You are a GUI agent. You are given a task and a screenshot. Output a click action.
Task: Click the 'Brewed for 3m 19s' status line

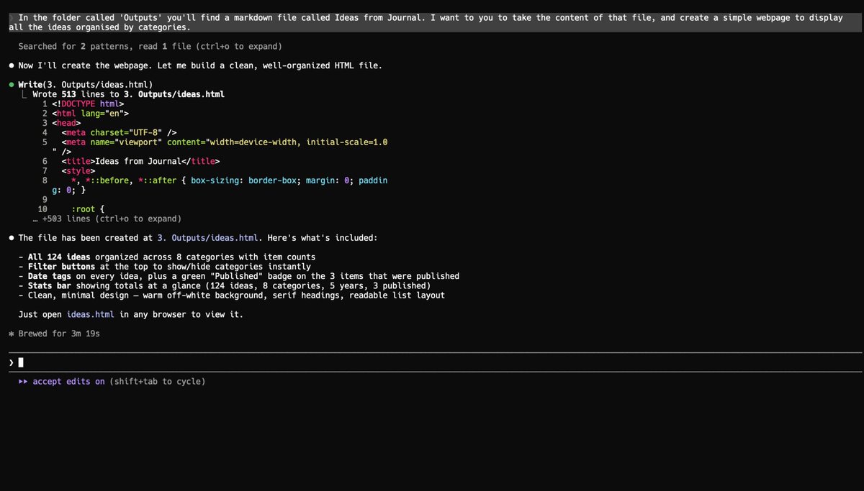click(59, 334)
